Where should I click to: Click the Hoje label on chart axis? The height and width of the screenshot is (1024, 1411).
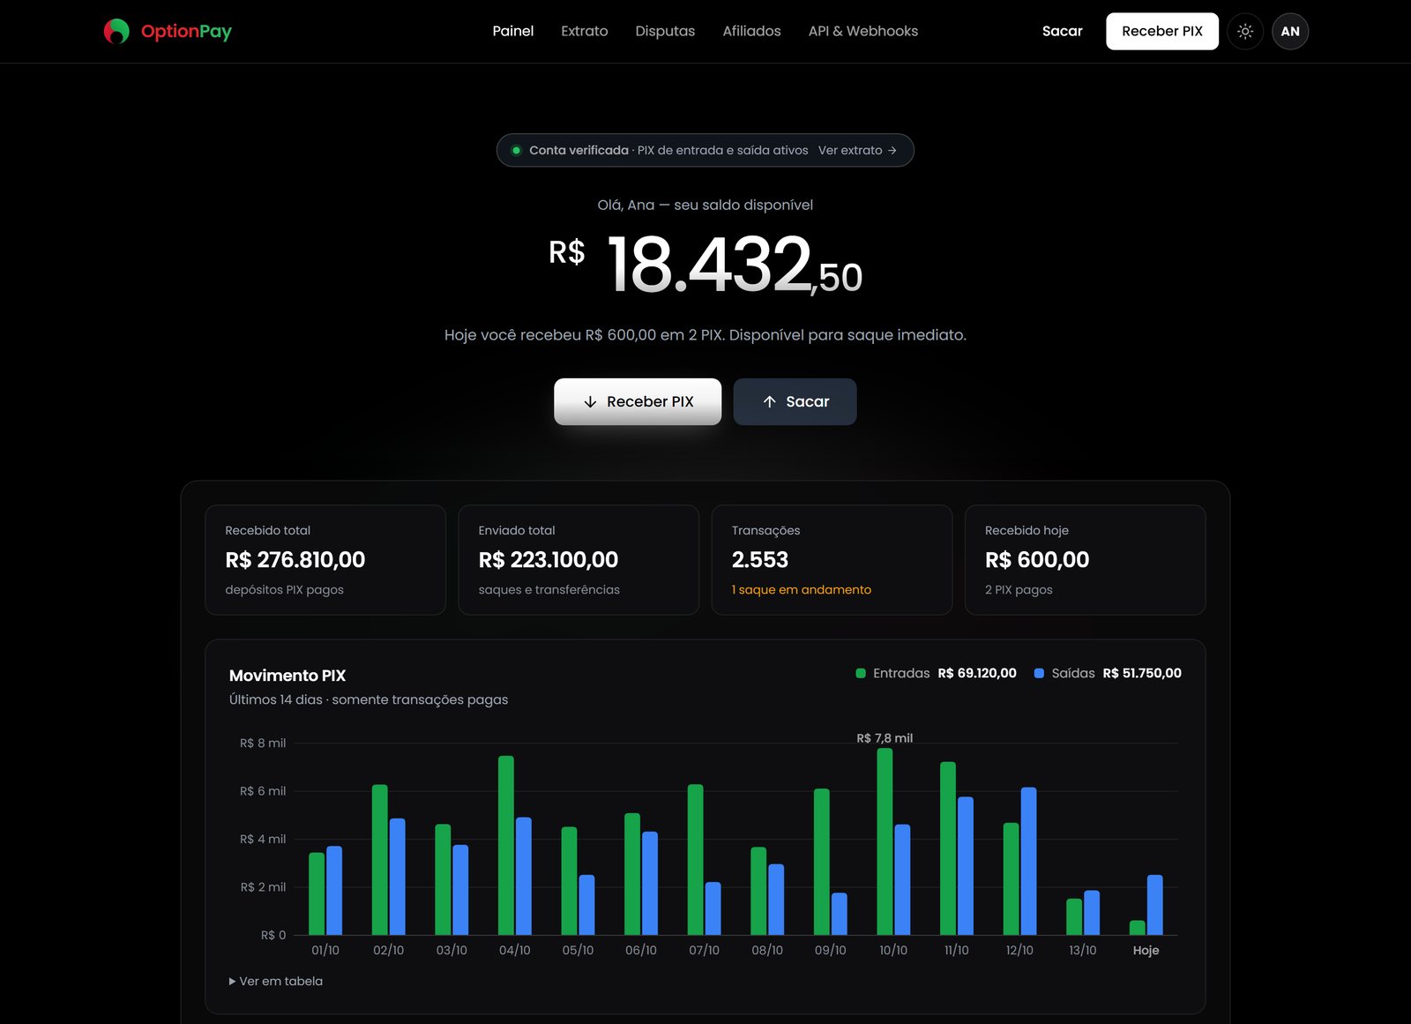(x=1146, y=951)
